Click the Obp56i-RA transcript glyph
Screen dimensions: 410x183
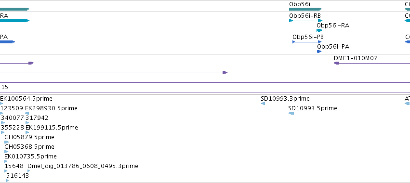pos(319,30)
